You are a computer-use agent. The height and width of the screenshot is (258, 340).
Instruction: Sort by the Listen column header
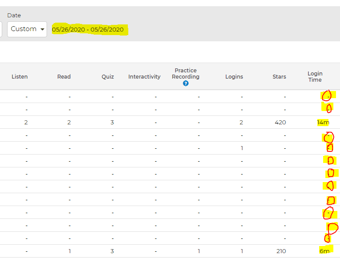pyautogui.click(x=20, y=76)
